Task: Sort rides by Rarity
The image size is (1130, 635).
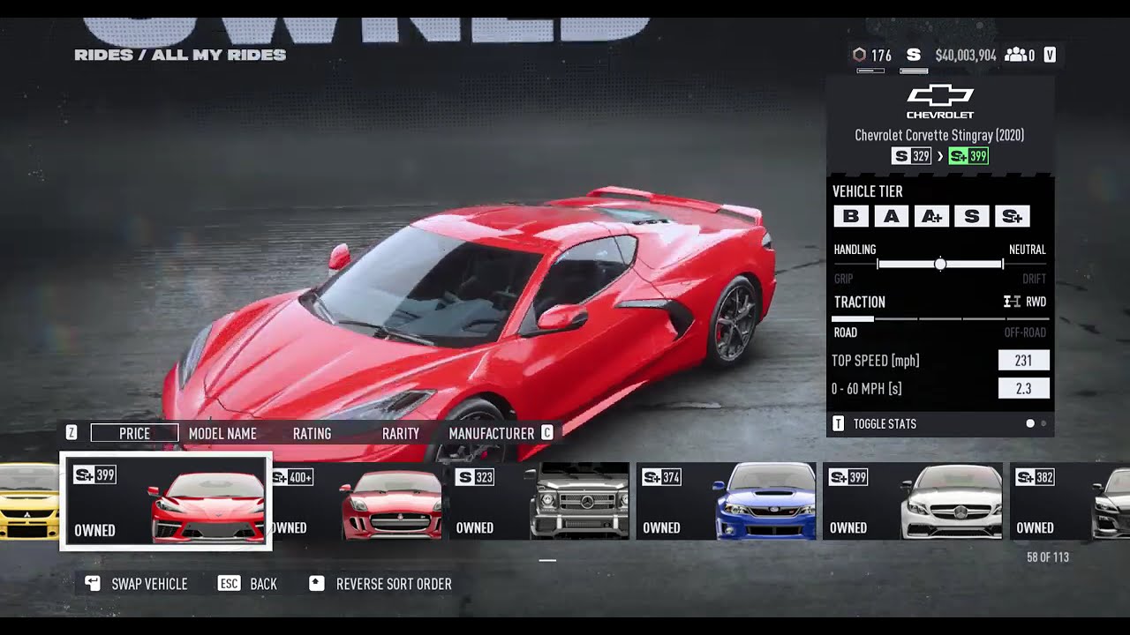Action: tap(401, 433)
